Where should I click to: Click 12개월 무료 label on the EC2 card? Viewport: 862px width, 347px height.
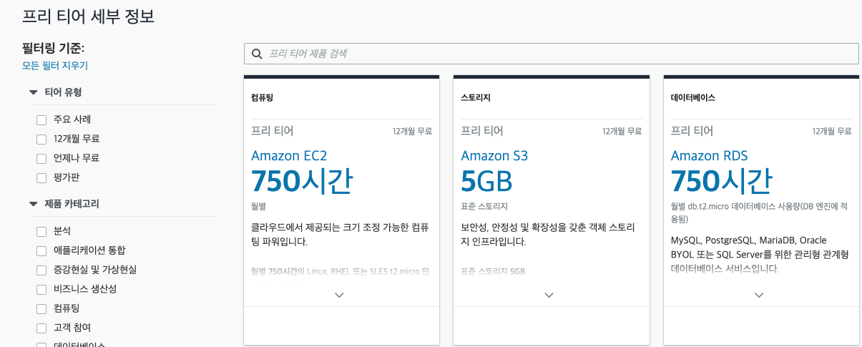[x=412, y=132]
